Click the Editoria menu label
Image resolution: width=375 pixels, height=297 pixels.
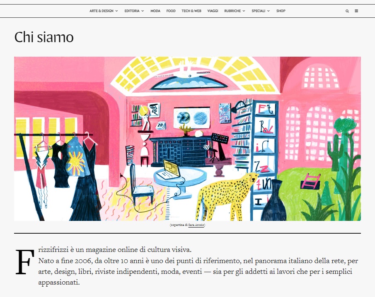(132, 11)
